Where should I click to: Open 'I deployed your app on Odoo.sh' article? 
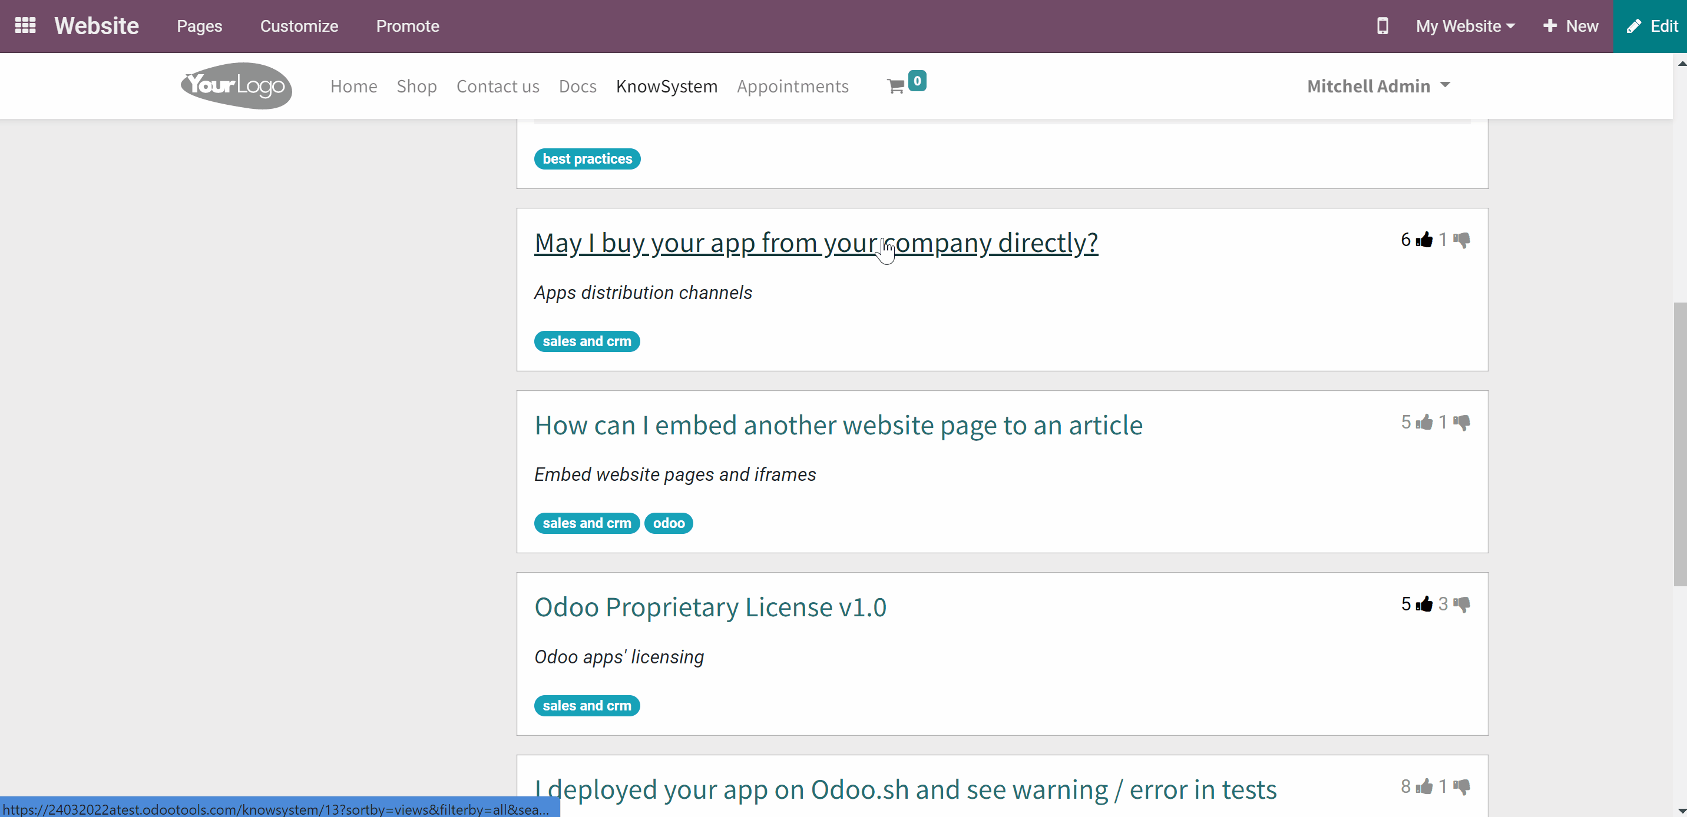pos(906,789)
